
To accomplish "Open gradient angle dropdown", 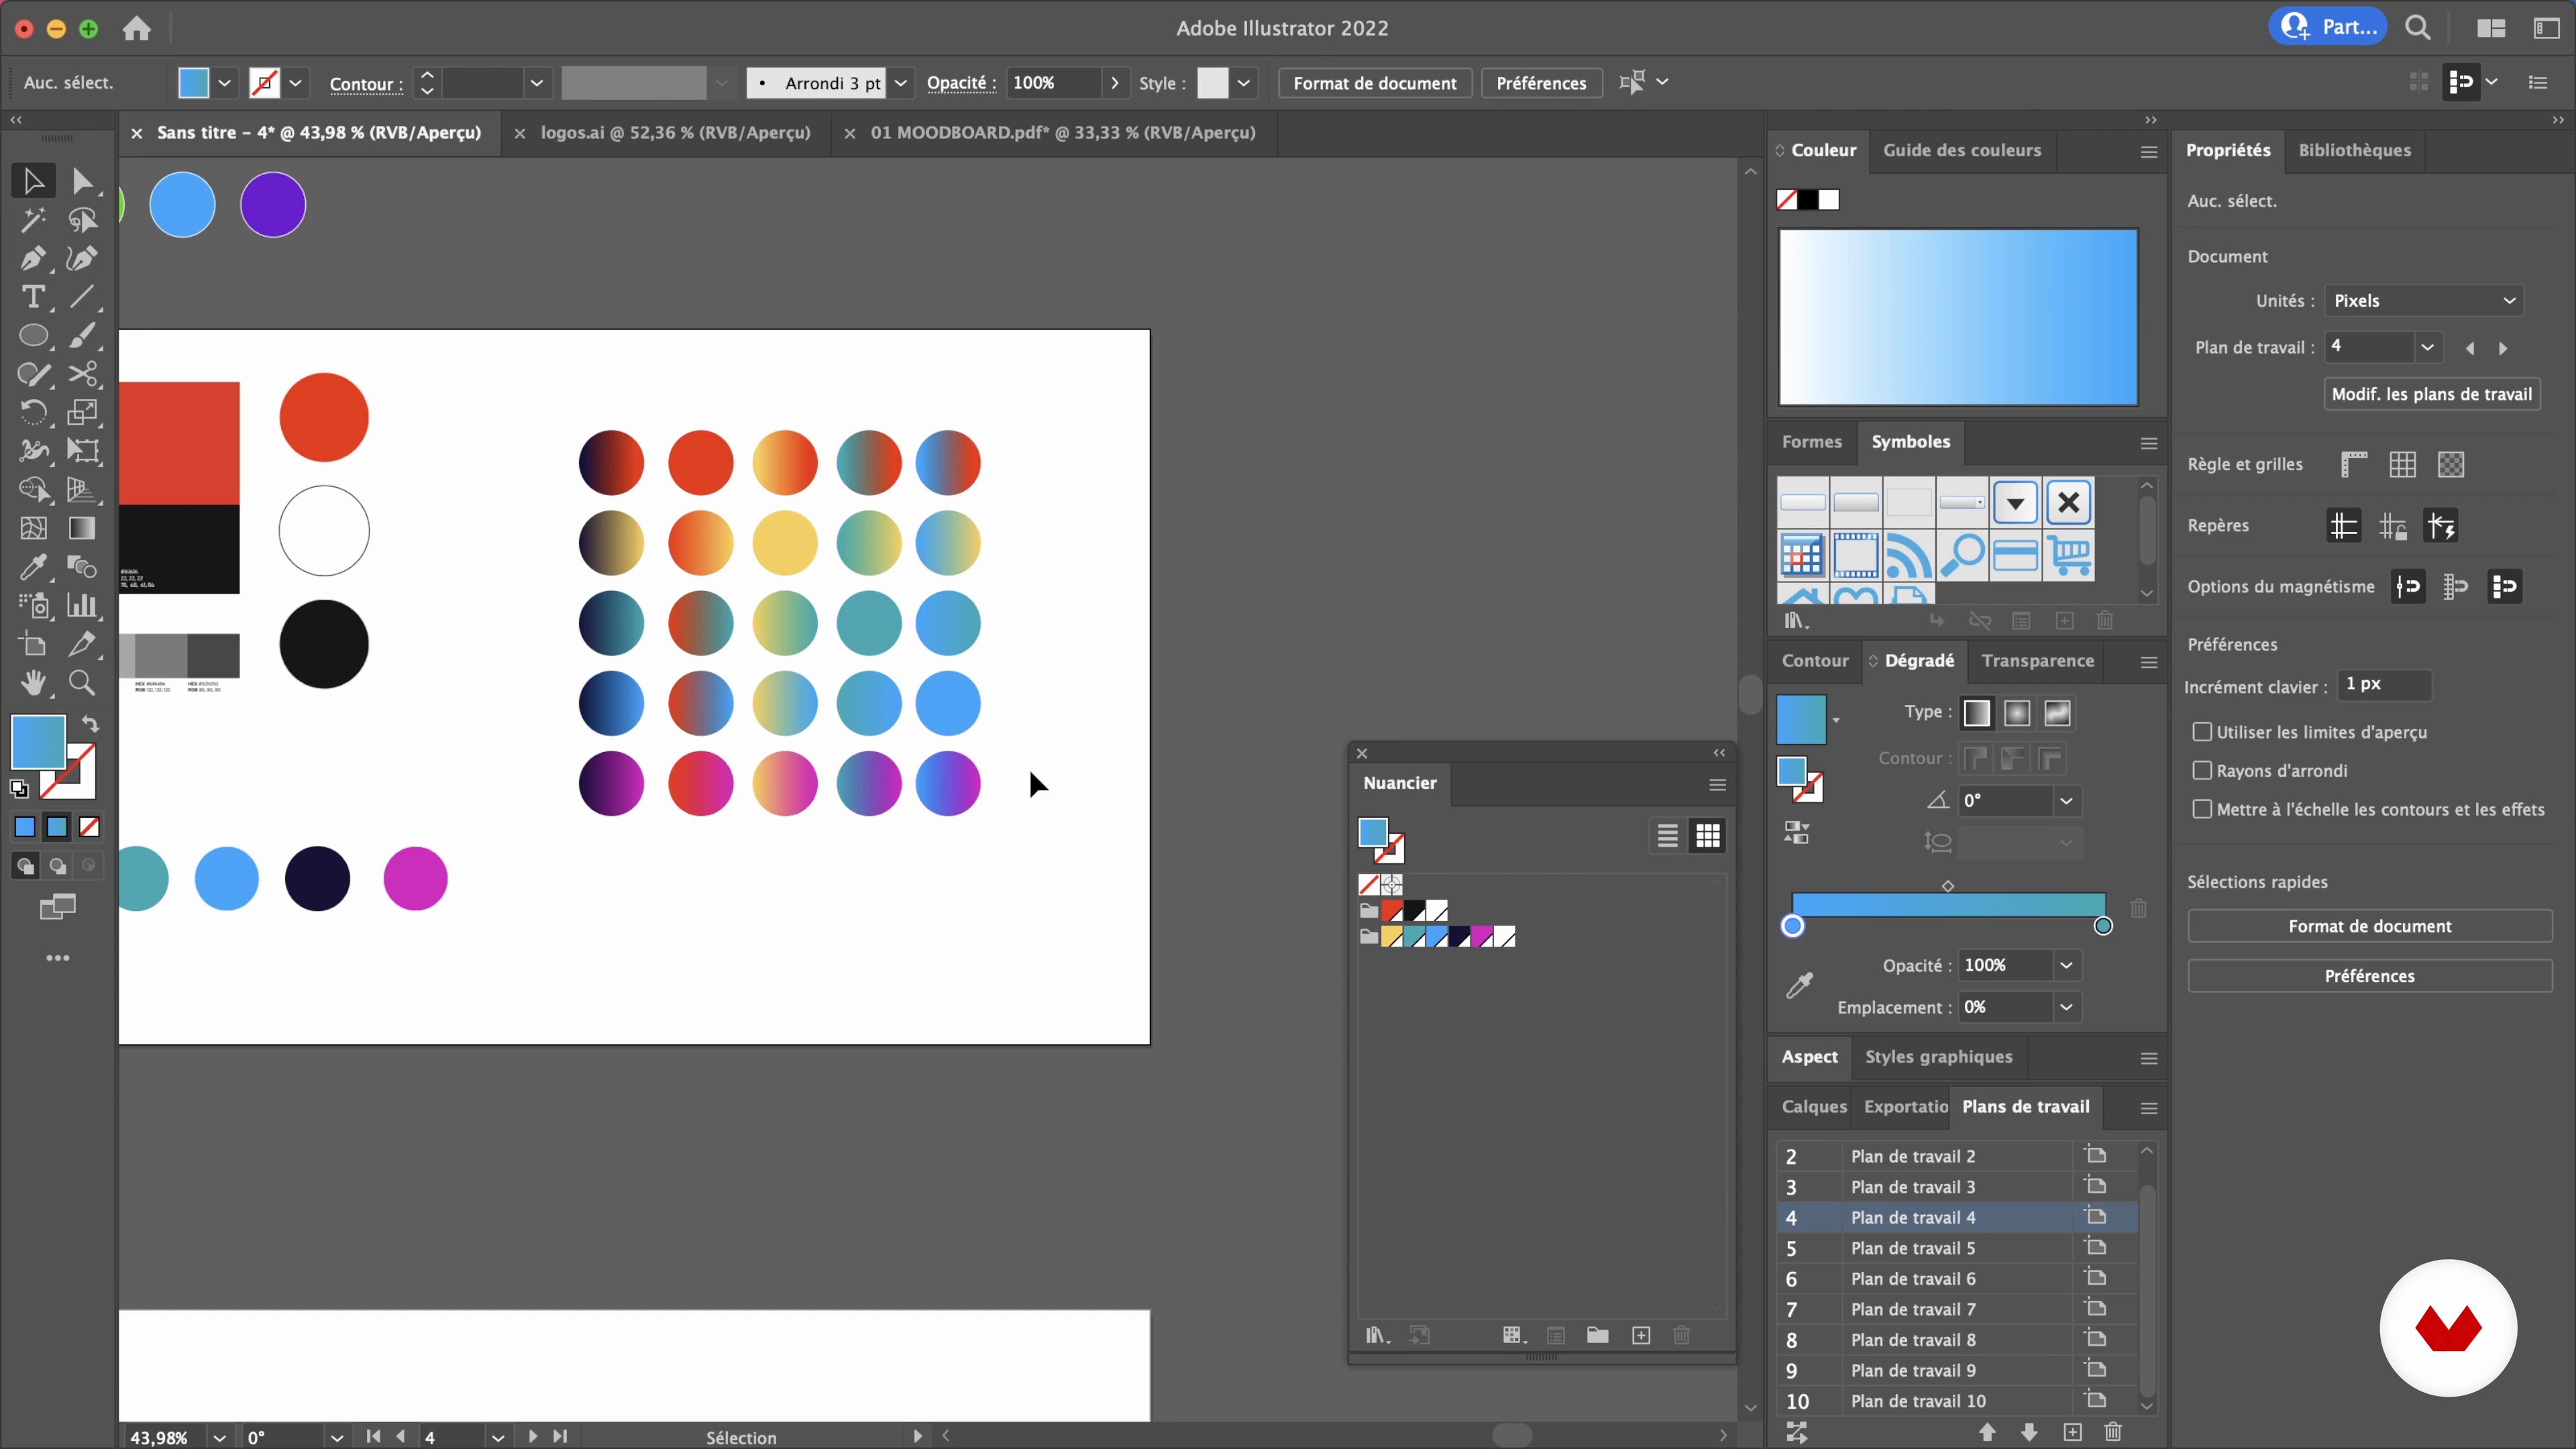I will click(x=2066, y=801).
